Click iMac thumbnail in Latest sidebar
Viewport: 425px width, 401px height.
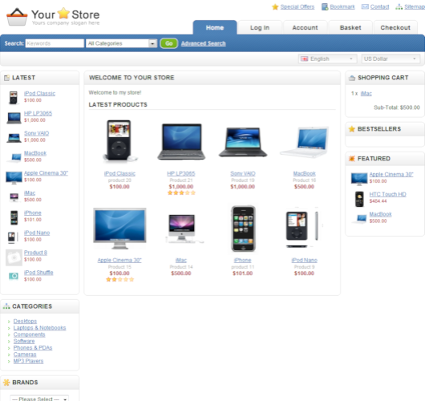point(14,197)
